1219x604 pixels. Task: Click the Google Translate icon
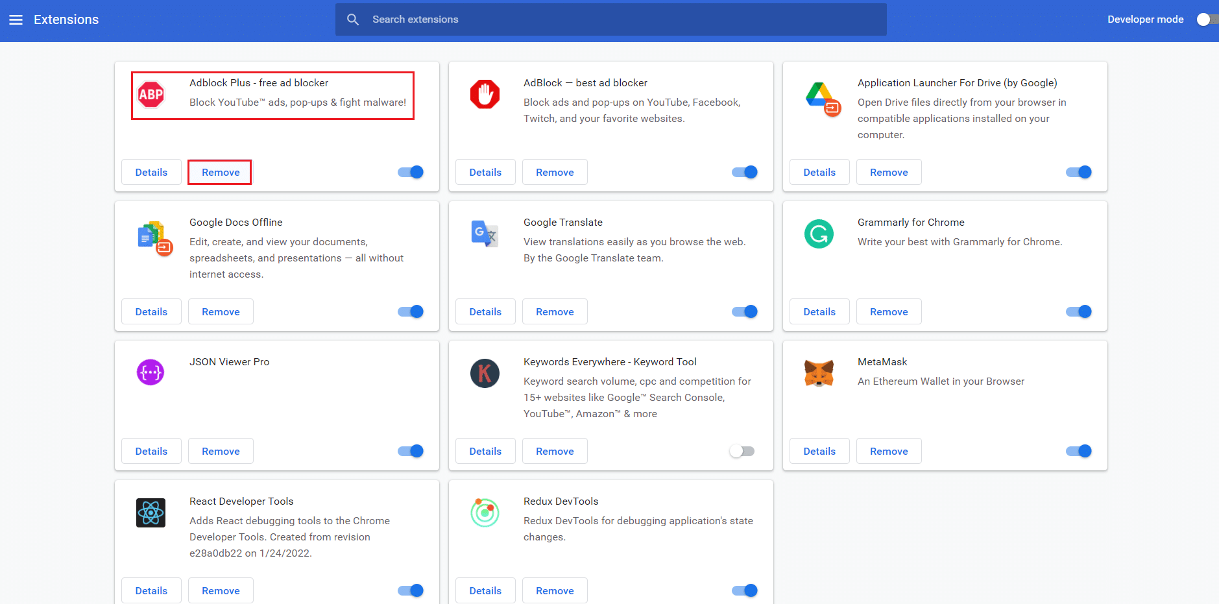(x=485, y=234)
